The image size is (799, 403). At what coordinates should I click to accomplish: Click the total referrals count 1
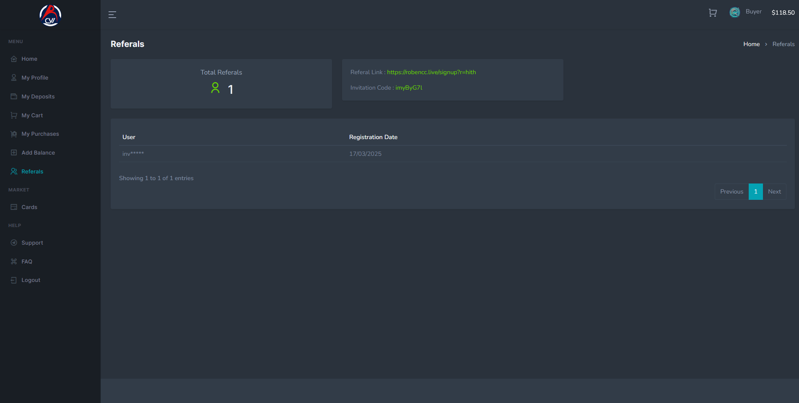[231, 89]
